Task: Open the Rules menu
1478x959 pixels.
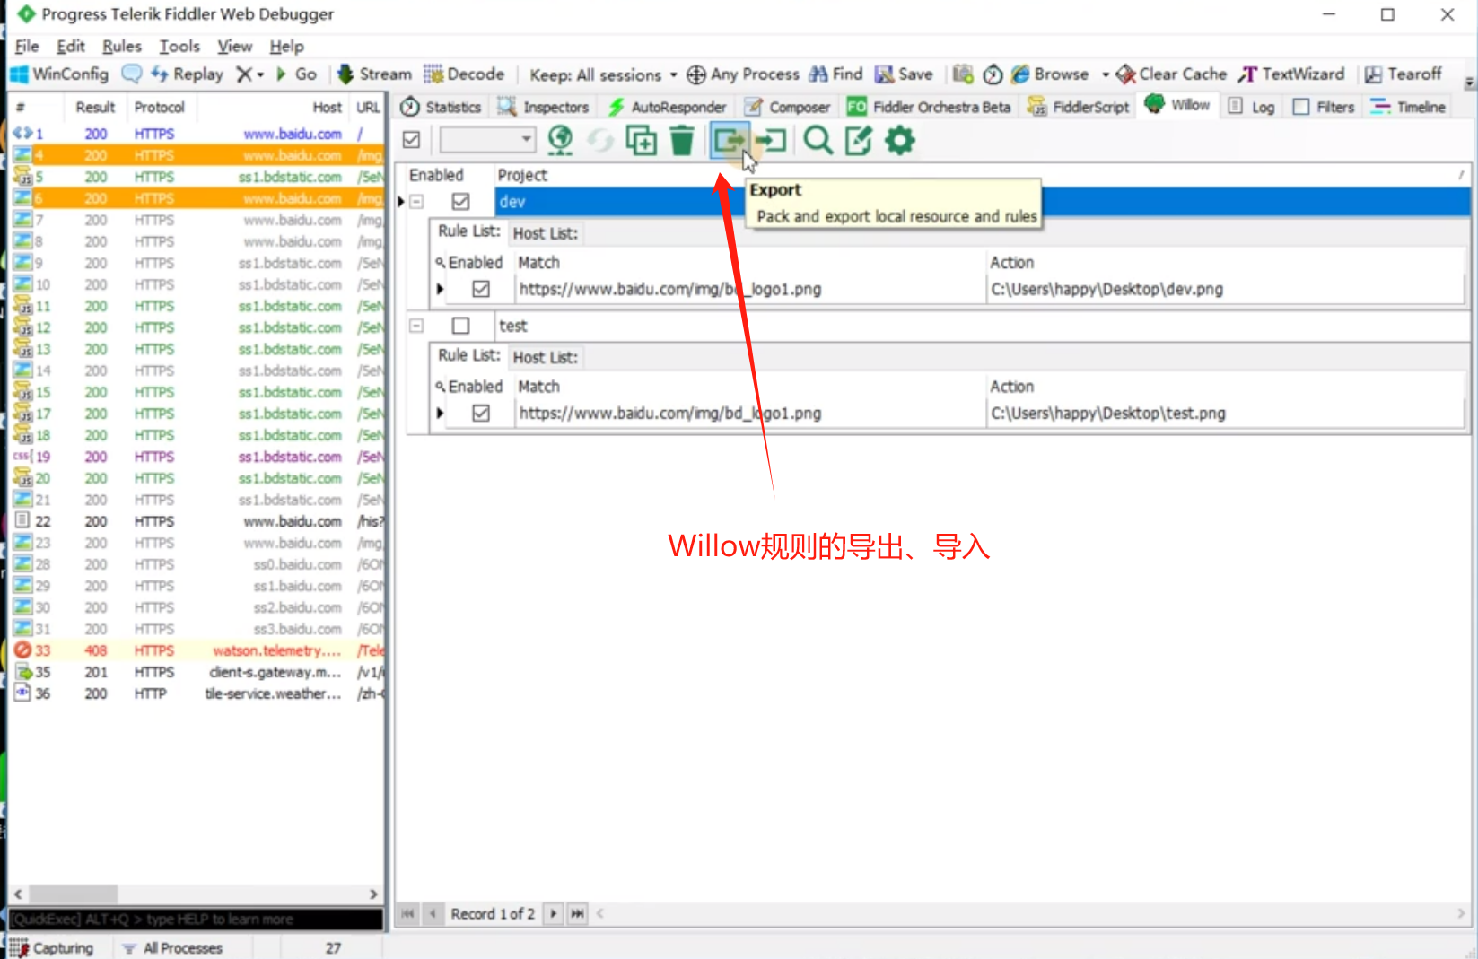Action: 121,46
